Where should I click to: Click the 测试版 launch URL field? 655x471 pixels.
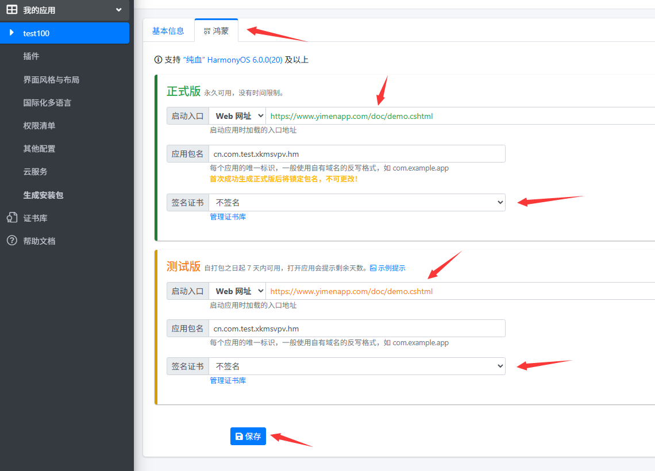(x=460, y=291)
